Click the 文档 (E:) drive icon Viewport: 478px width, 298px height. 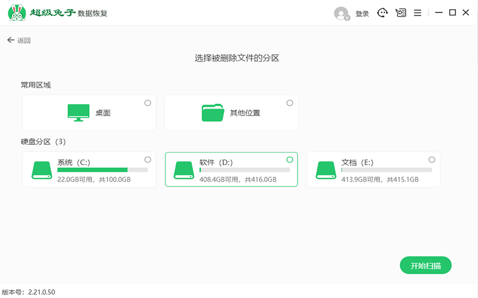click(326, 170)
